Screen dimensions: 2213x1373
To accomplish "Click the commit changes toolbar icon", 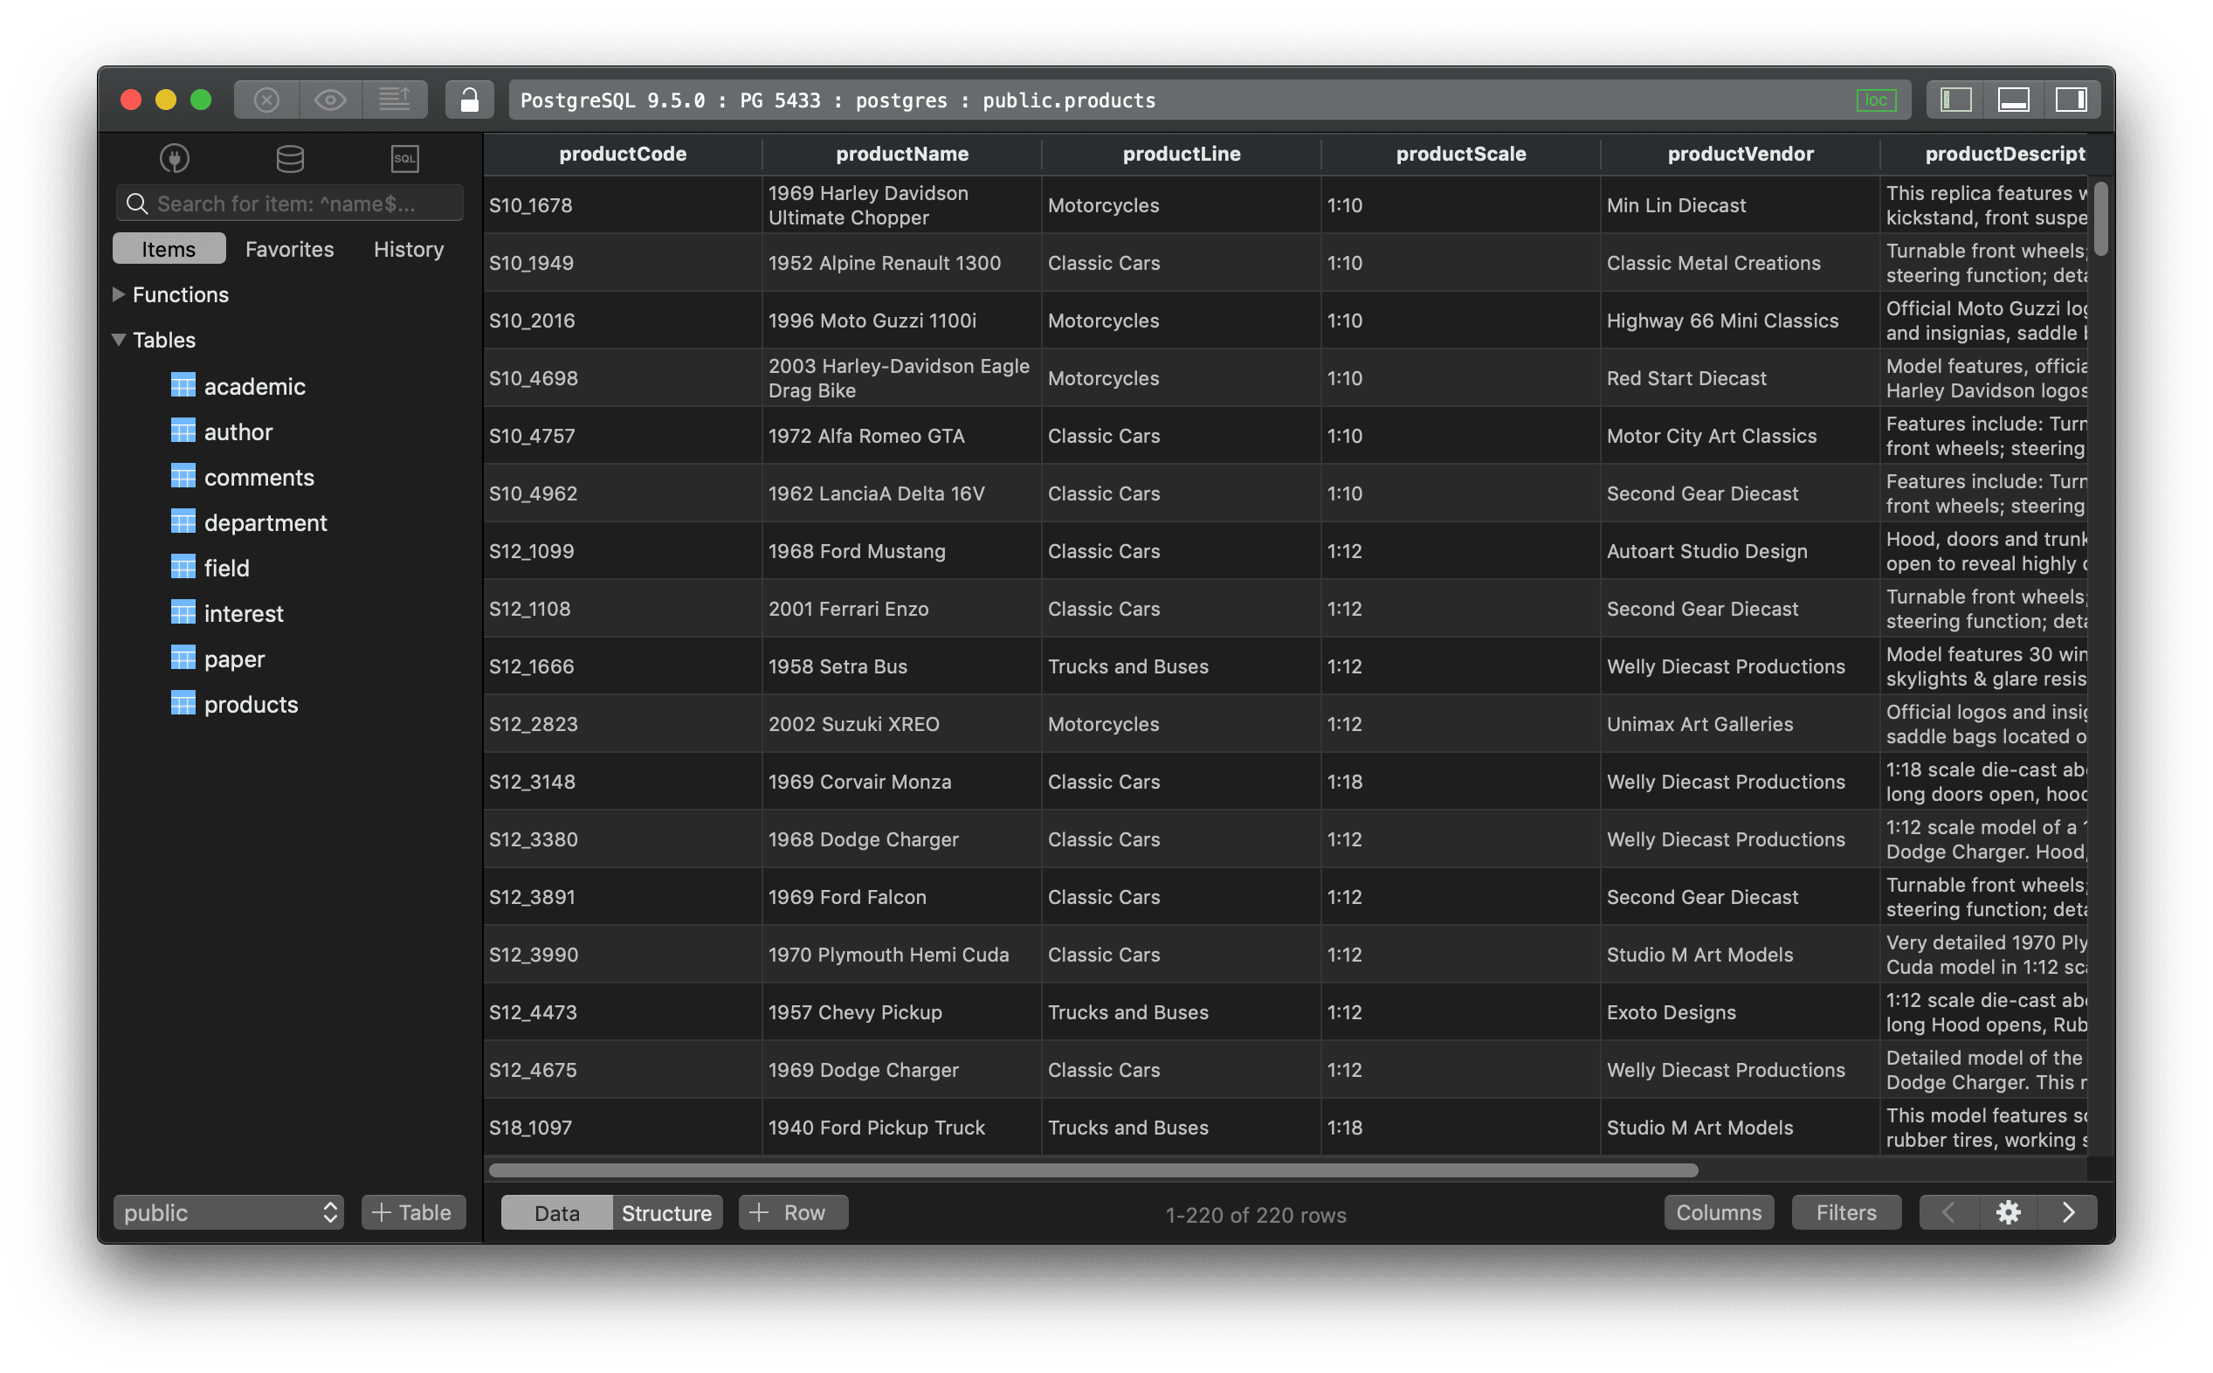I will coord(394,100).
